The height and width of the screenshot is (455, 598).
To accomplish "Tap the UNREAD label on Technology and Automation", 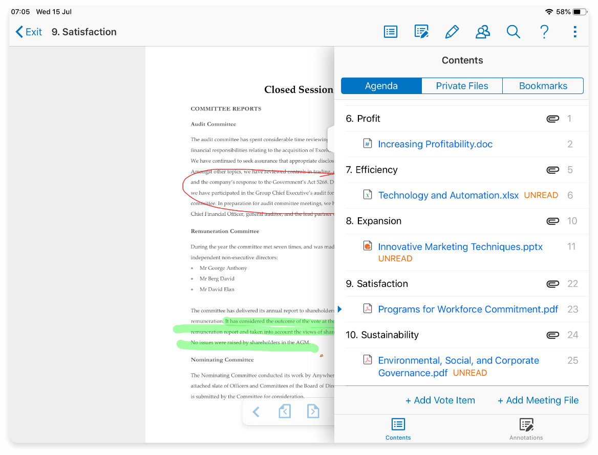I will 541,195.
